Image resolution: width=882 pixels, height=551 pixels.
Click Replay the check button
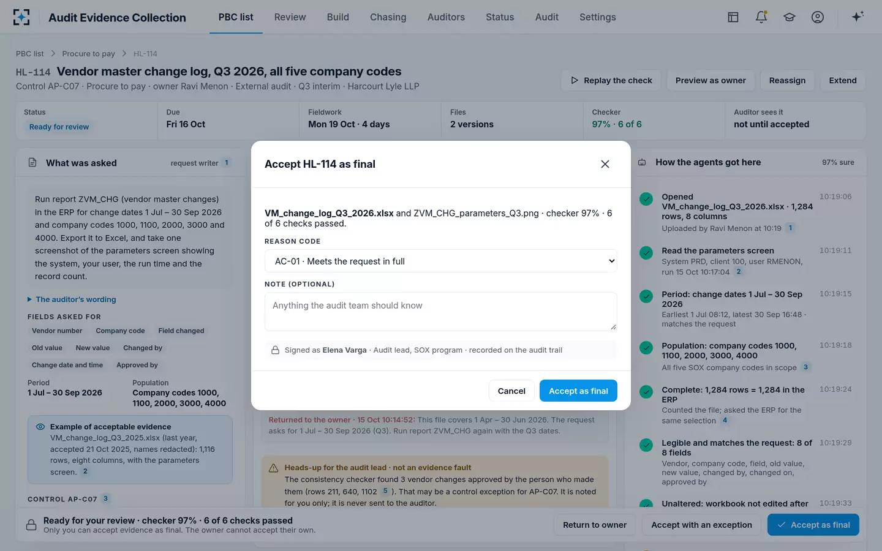[x=611, y=80]
